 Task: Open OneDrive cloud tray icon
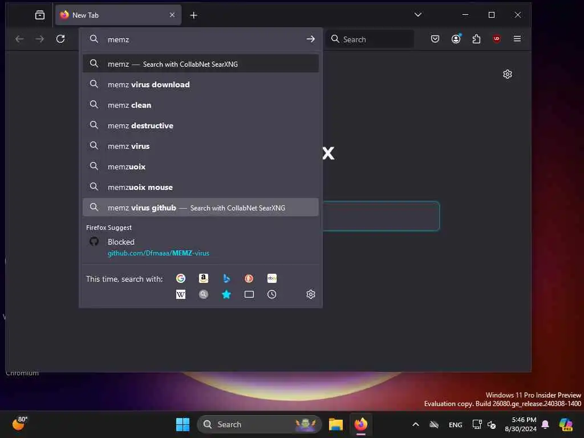coord(434,424)
